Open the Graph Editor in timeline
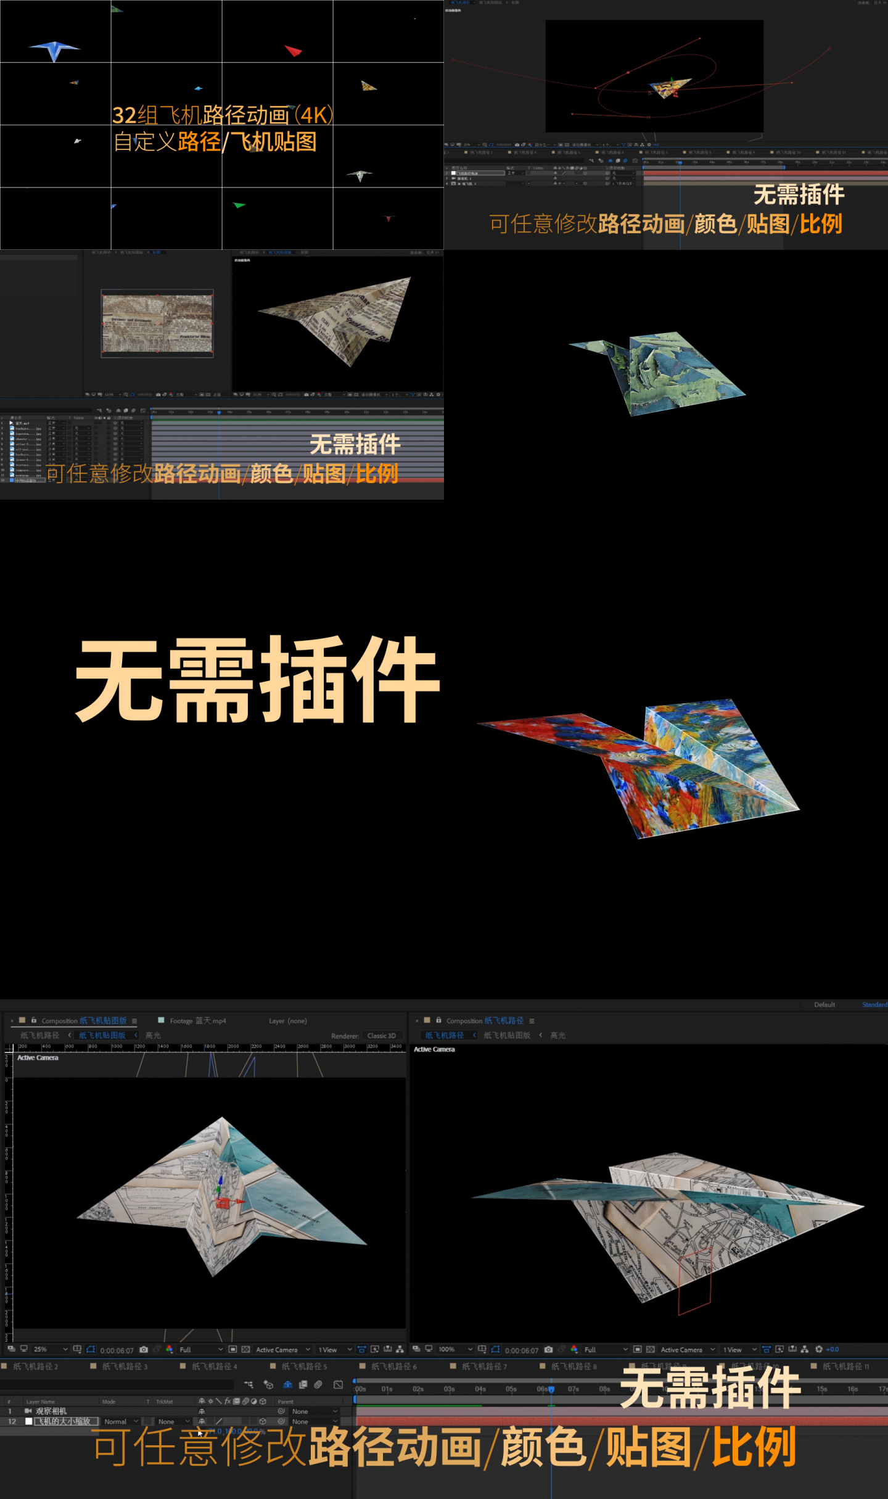Screen dimensions: 888x1499 338,1385
